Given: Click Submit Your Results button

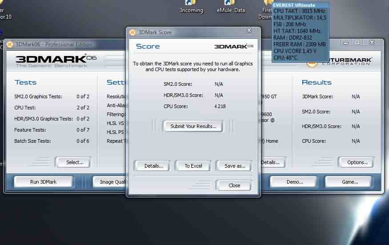Looking at the screenshot, I should pyautogui.click(x=193, y=126).
